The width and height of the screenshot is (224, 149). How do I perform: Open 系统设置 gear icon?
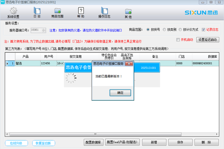[13, 11]
